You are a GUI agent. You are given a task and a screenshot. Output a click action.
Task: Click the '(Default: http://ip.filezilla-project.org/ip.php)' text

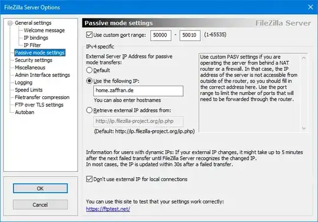(144, 131)
